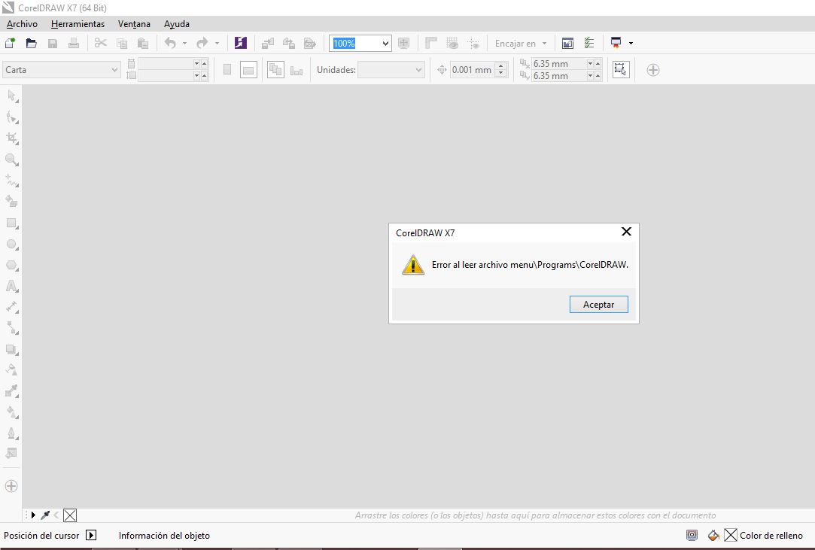Select the Parallel Dimension tool

(x=12, y=307)
